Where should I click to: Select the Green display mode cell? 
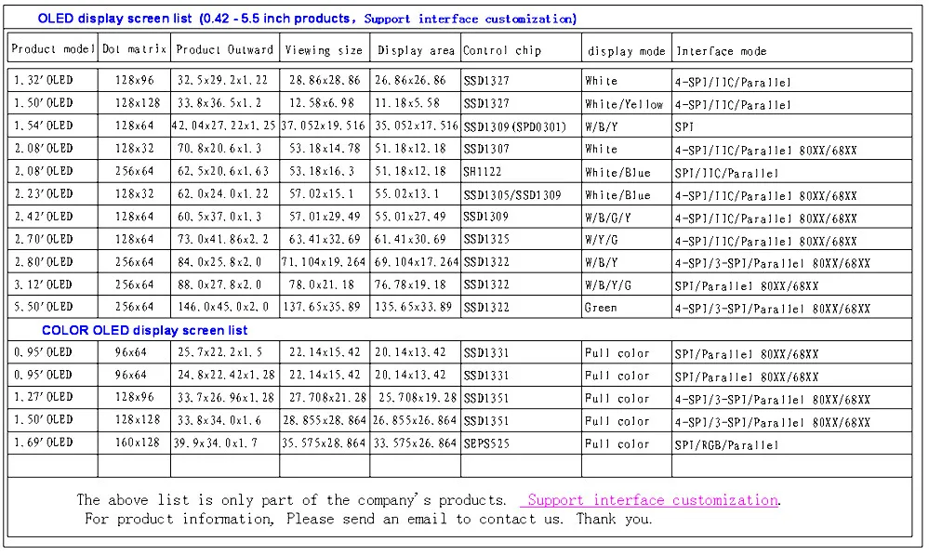click(x=601, y=308)
